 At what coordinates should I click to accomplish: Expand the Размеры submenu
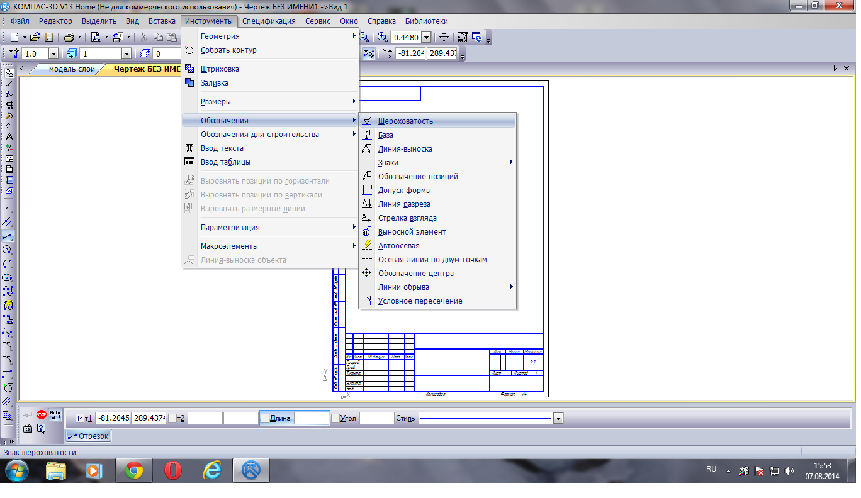(x=270, y=102)
